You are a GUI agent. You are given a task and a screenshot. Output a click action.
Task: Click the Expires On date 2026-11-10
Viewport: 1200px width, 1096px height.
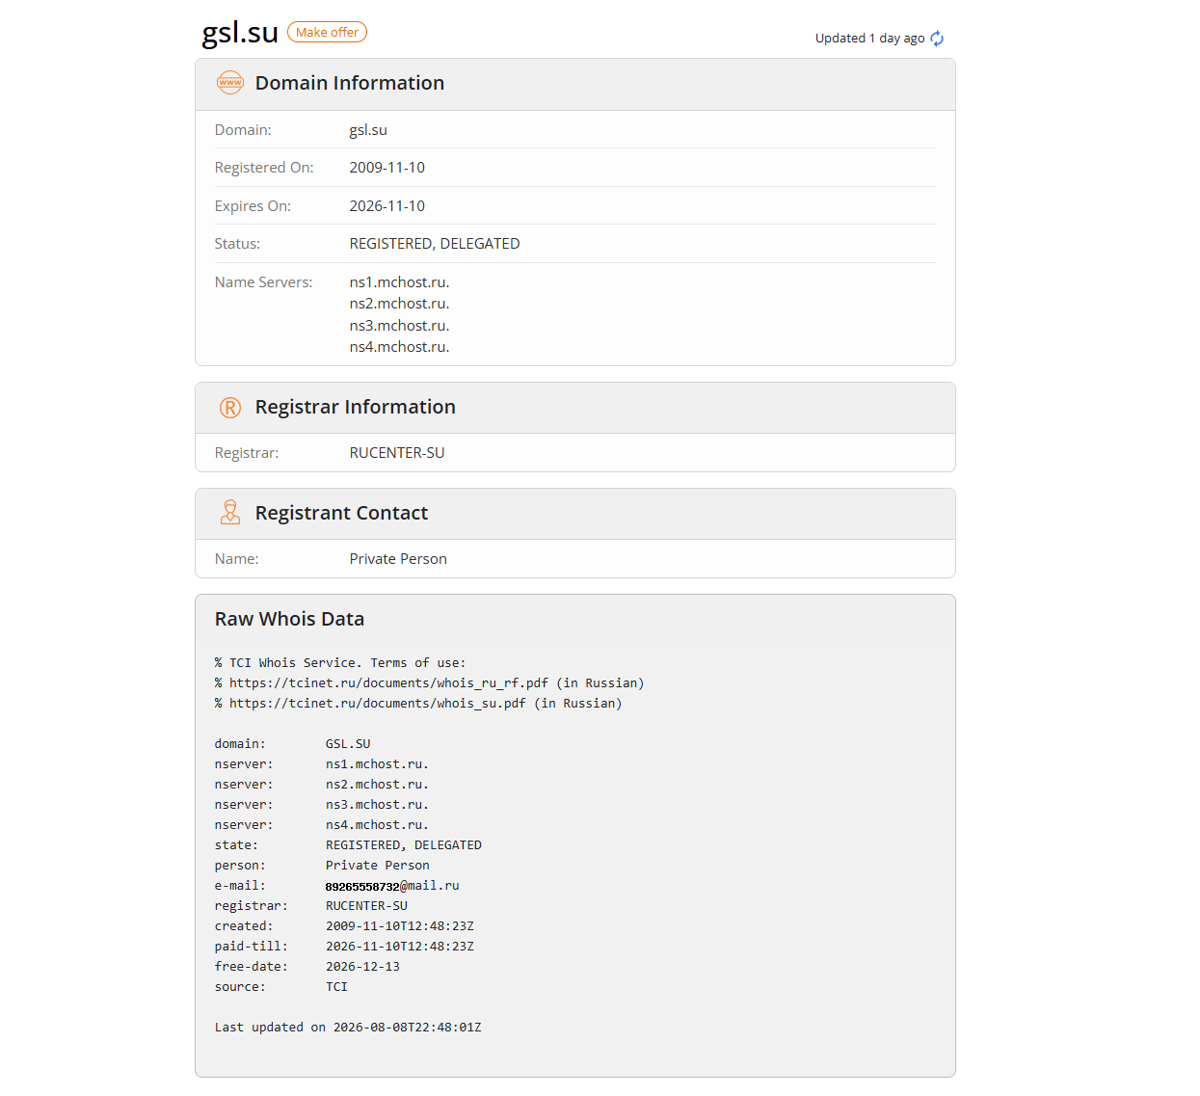click(x=387, y=206)
